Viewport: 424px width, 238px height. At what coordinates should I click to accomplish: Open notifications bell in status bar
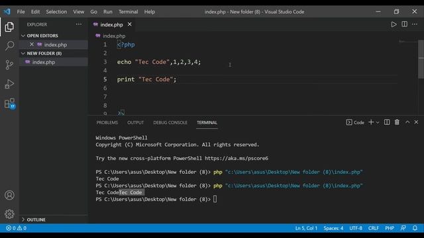[x=415, y=228]
